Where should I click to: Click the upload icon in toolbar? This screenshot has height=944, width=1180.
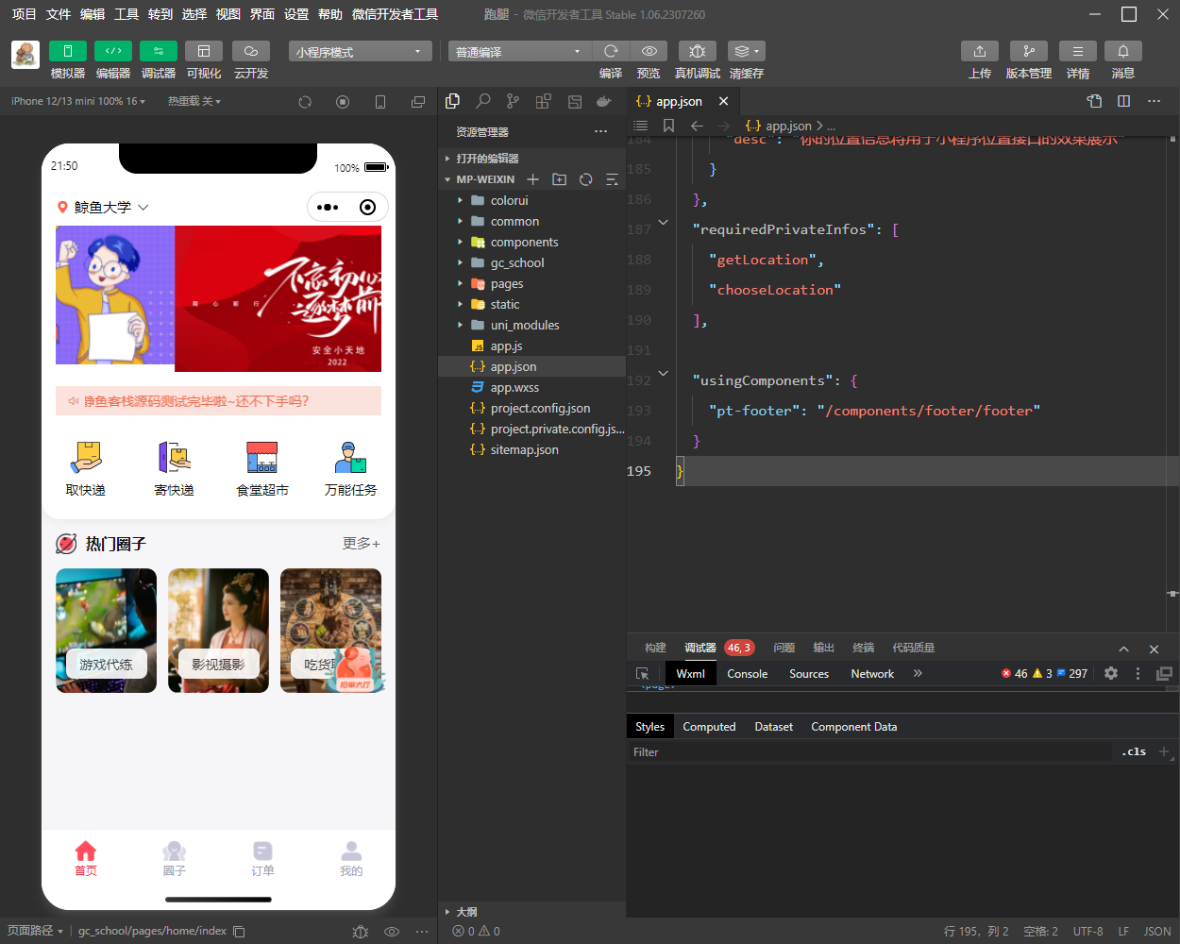pyautogui.click(x=980, y=51)
